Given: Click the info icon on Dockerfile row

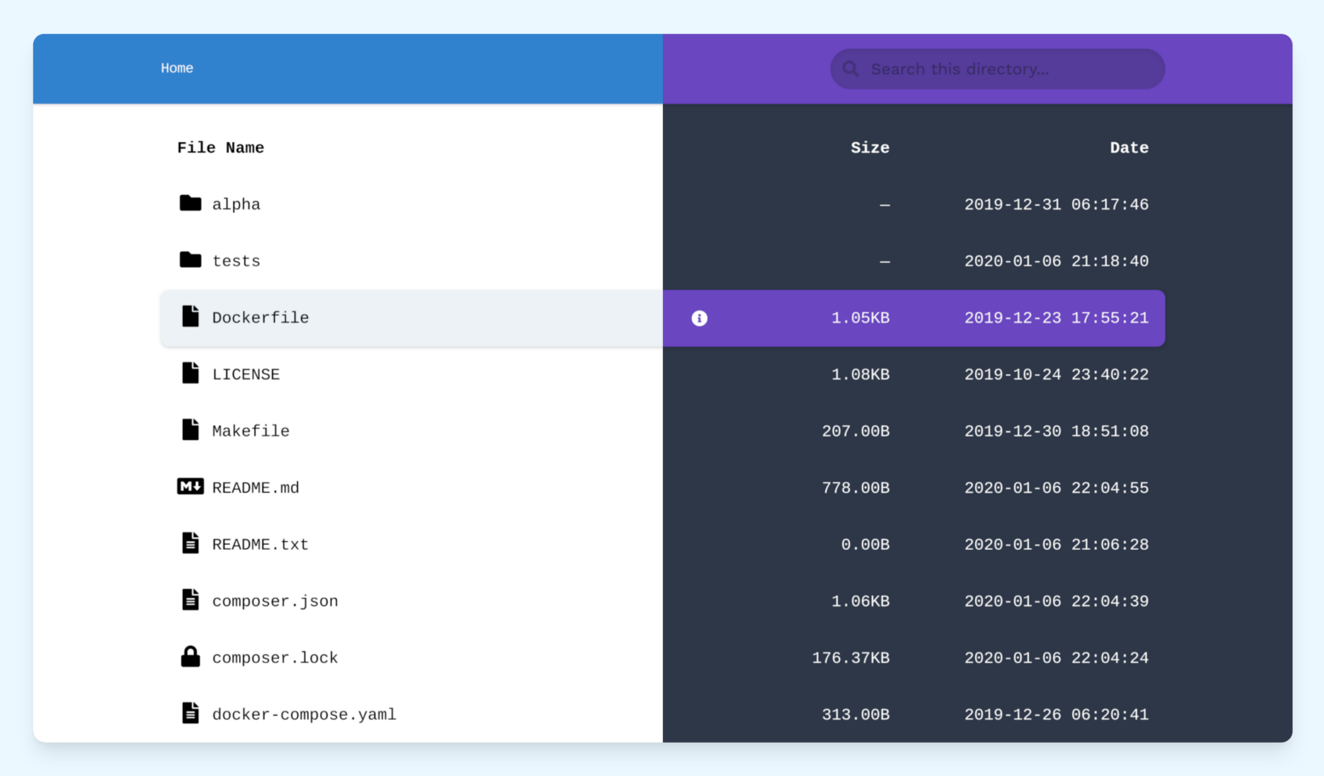Looking at the screenshot, I should point(699,318).
